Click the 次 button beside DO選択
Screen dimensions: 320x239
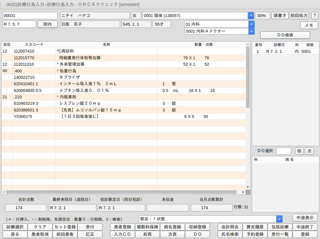click(x=309, y=151)
